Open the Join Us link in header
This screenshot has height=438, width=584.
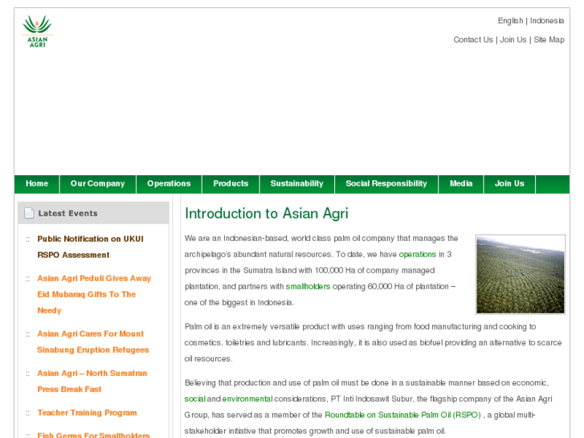click(x=513, y=39)
